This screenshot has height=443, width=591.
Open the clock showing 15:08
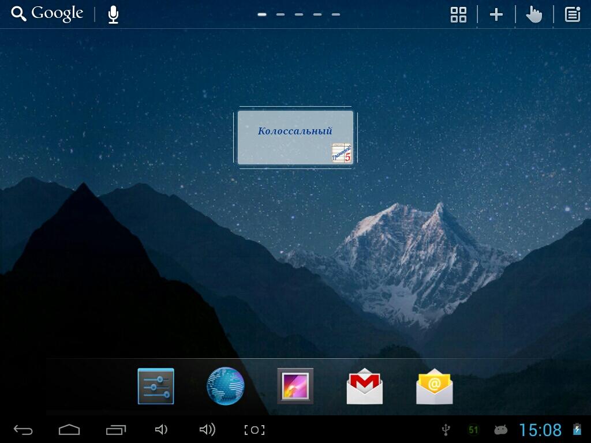[x=540, y=430]
